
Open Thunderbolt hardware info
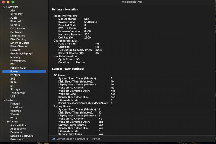click(x=18, y=93)
